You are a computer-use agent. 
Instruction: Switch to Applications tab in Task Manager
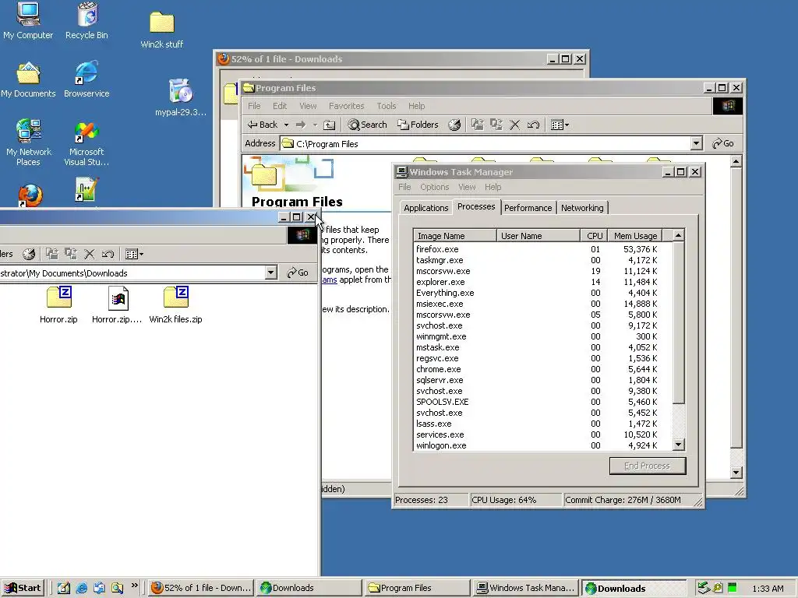point(426,207)
